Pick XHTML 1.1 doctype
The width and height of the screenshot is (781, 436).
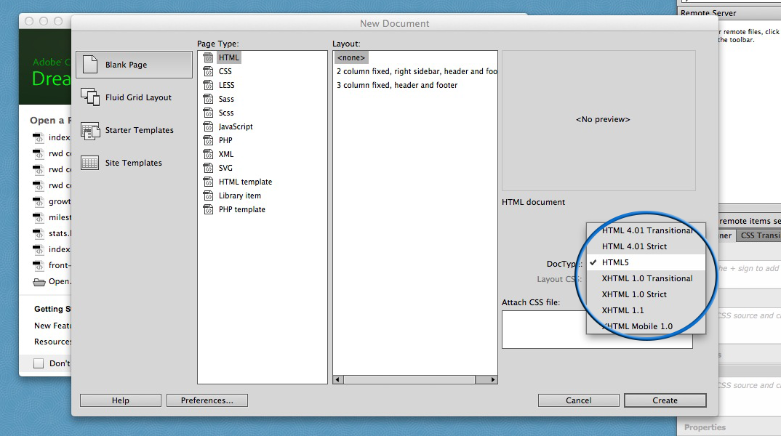pos(646,310)
